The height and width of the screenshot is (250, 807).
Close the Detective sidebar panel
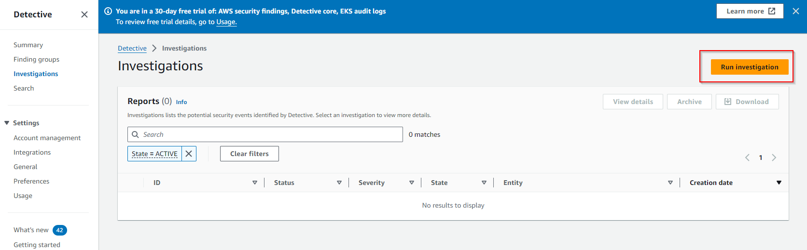click(84, 14)
